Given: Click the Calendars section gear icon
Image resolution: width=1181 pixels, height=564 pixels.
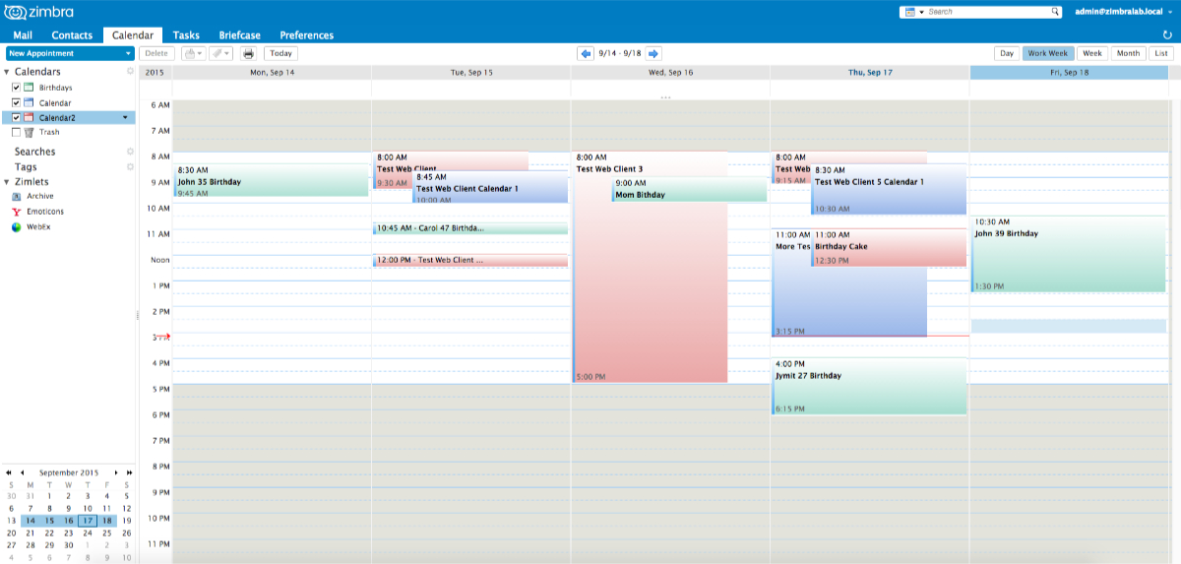Looking at the screenshot, I should [x=130, y=72].
